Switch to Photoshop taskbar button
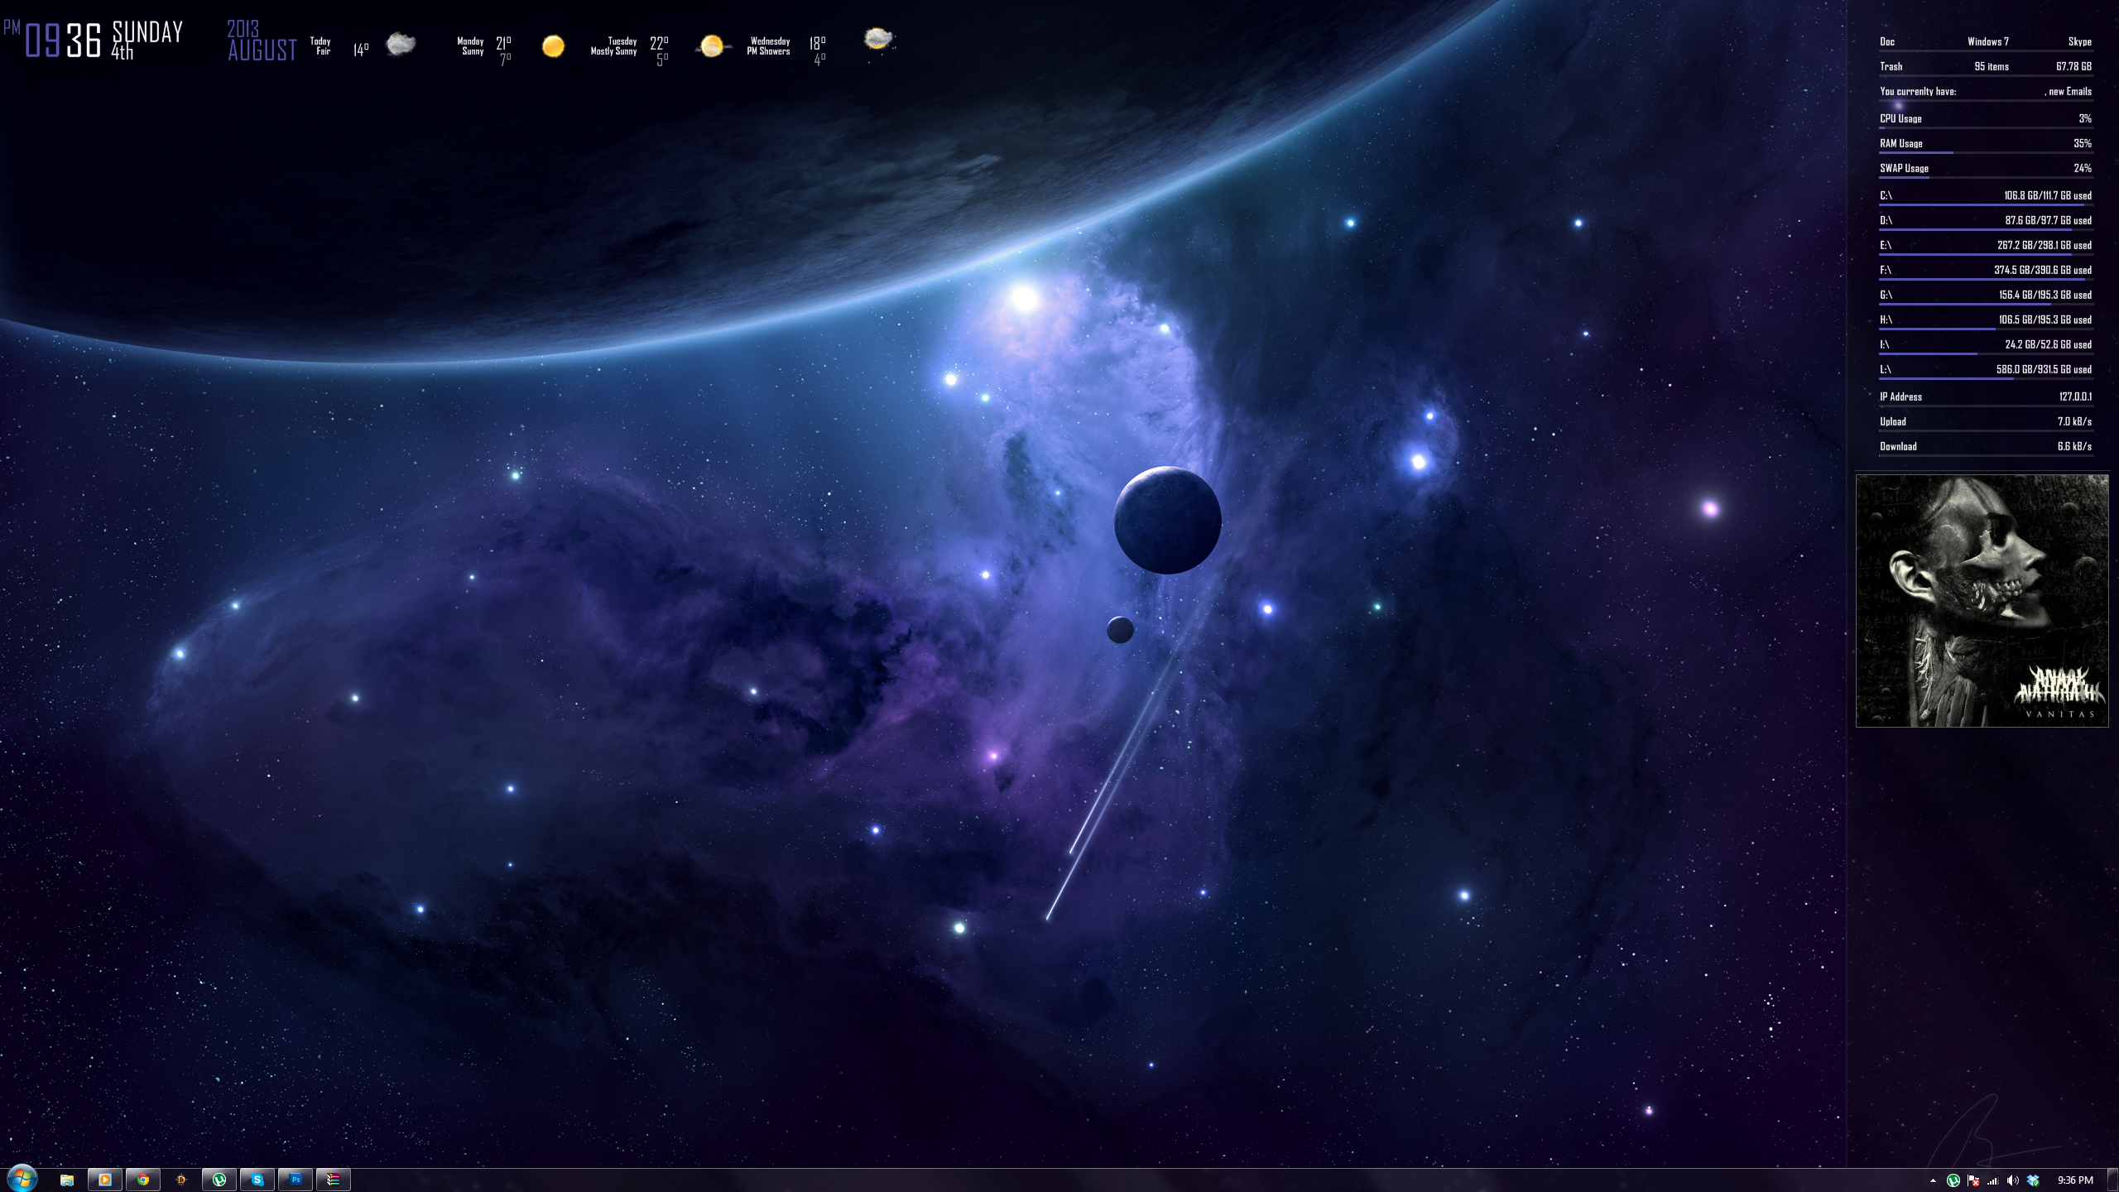The width and height of the screenshot is (2119, 1192). pyautogui.click(x=296, y=1180)
